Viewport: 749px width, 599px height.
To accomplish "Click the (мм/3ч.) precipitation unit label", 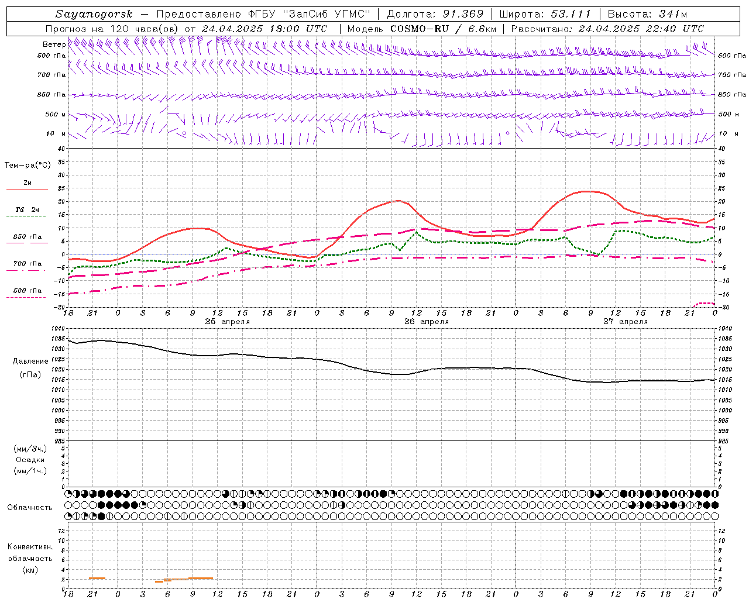I will point(30,449).
